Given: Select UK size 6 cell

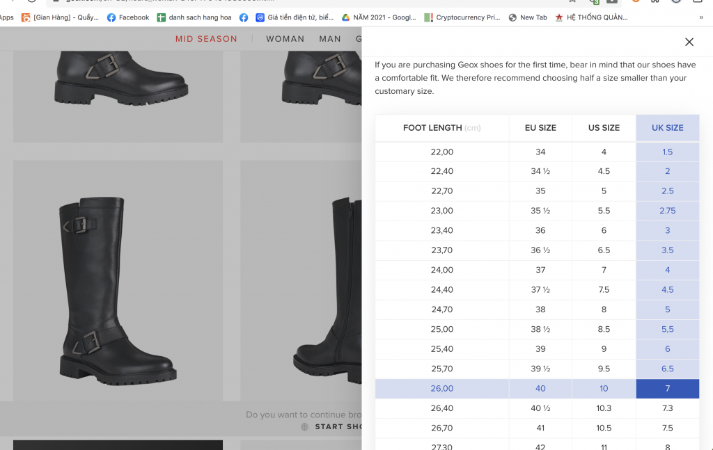Looking at the screenshot, I should 668,349.
